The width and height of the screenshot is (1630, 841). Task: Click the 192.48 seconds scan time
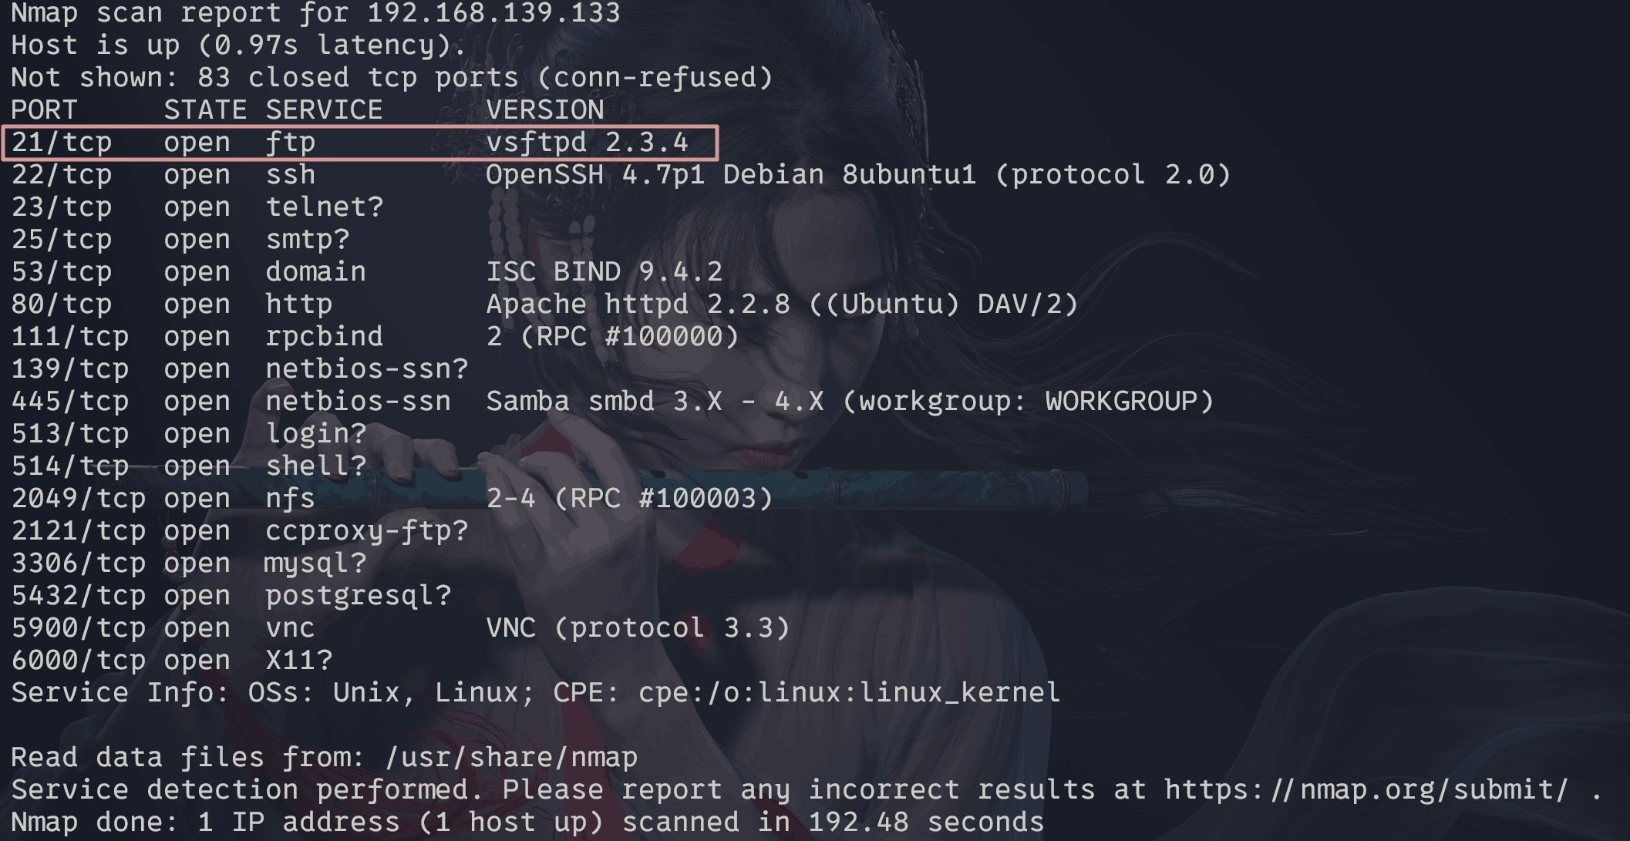925,822
